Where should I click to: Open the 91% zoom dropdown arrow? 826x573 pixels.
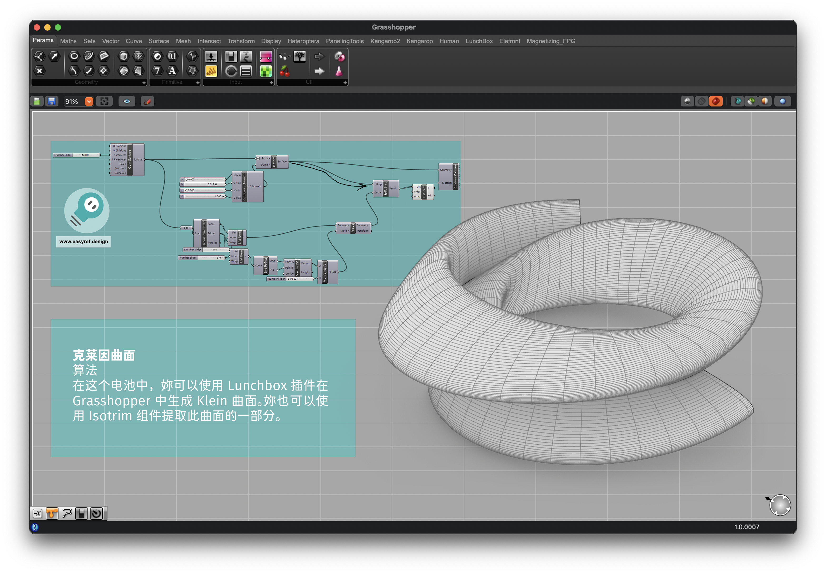89,101
